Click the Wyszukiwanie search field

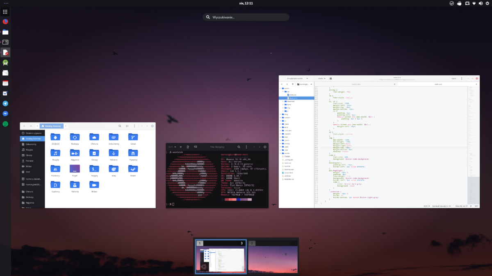246,17
